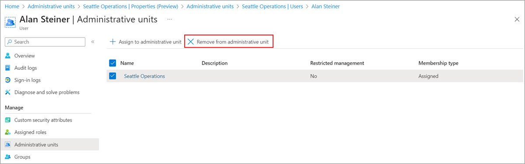Select the Diagnose and solve problems icon
525x164 pixels.
coord(7,92)
